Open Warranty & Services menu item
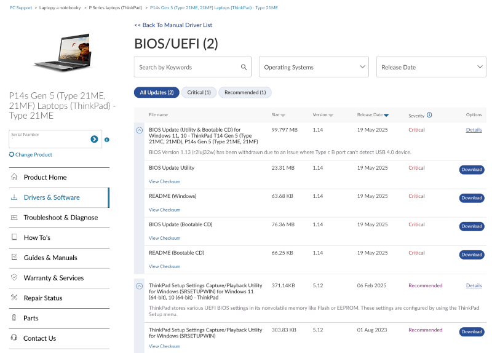 click(59, 278)
